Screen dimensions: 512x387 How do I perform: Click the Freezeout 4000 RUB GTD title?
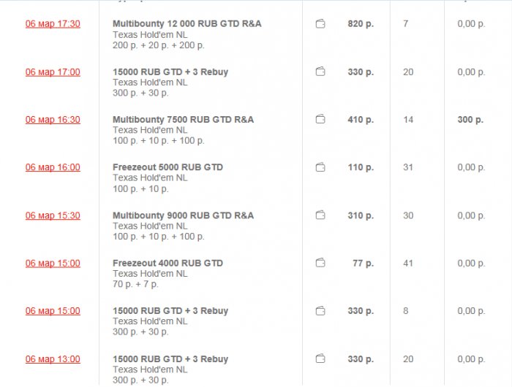(167, 263)
